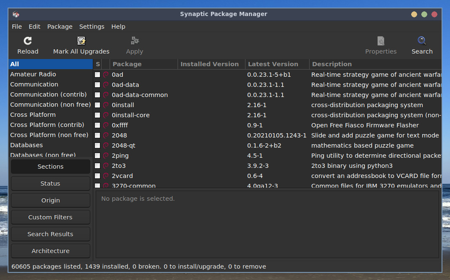Open the Help menu
The height and width of the screenshot is (280, 450).
click(118, 27)
